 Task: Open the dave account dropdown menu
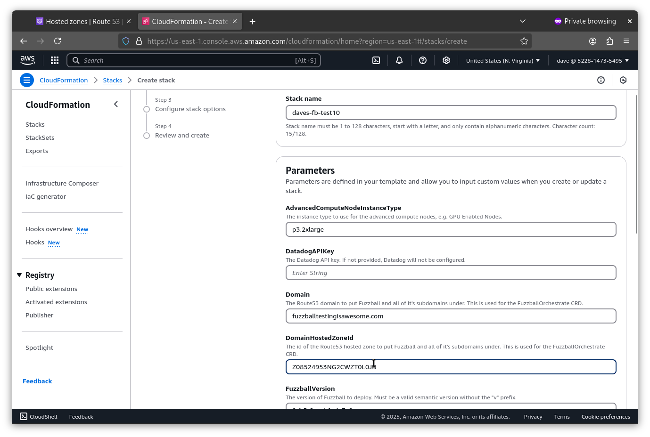point(593,60)
